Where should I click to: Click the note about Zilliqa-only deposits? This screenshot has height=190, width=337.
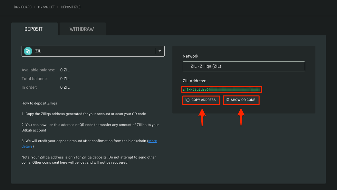(x=89, y=160)
